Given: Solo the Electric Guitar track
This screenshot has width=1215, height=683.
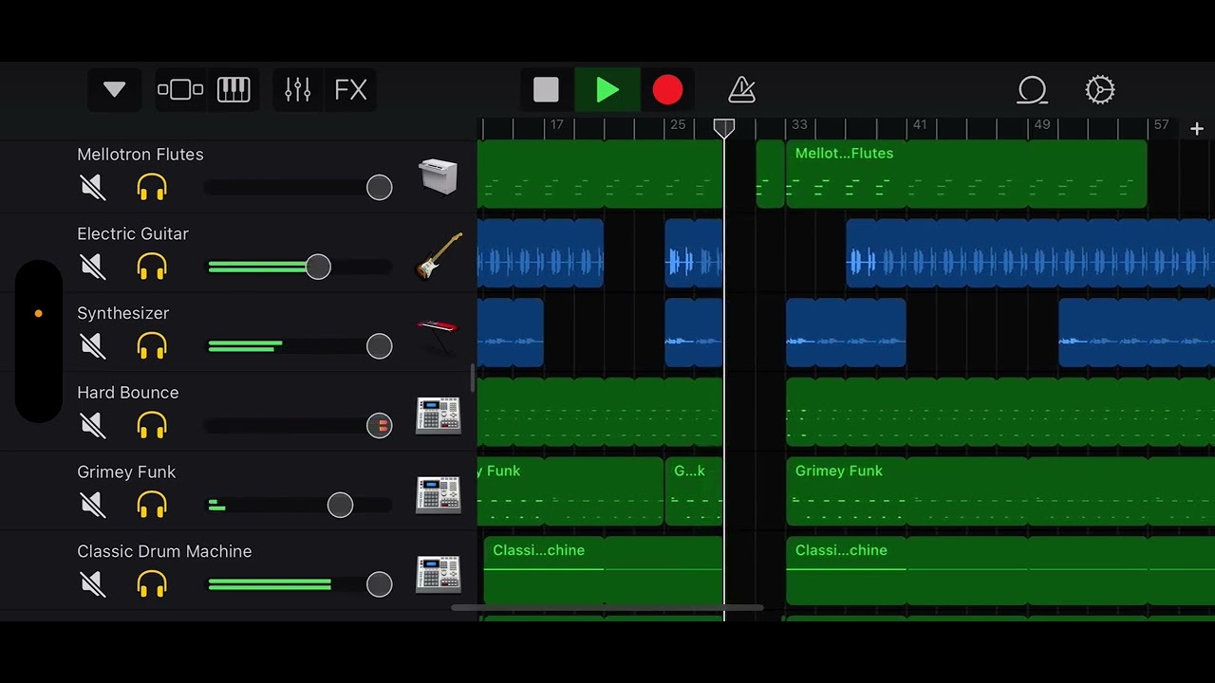Looking at the screenshot, I should click(152, 268).
